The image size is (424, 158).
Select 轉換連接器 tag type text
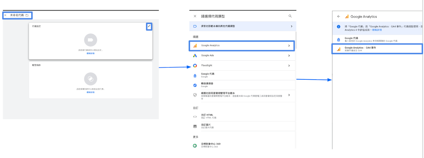point(207,83)
